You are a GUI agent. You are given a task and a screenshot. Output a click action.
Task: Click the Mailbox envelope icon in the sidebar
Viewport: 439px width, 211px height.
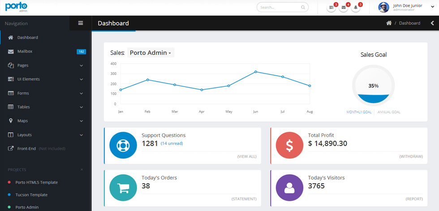(x=11, y=52)
